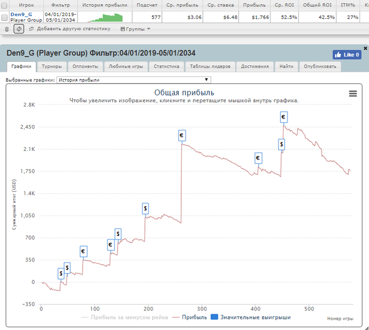Open the Опубликовать tab
This screenshot has width=369, height=330.
tap(320, 66)
